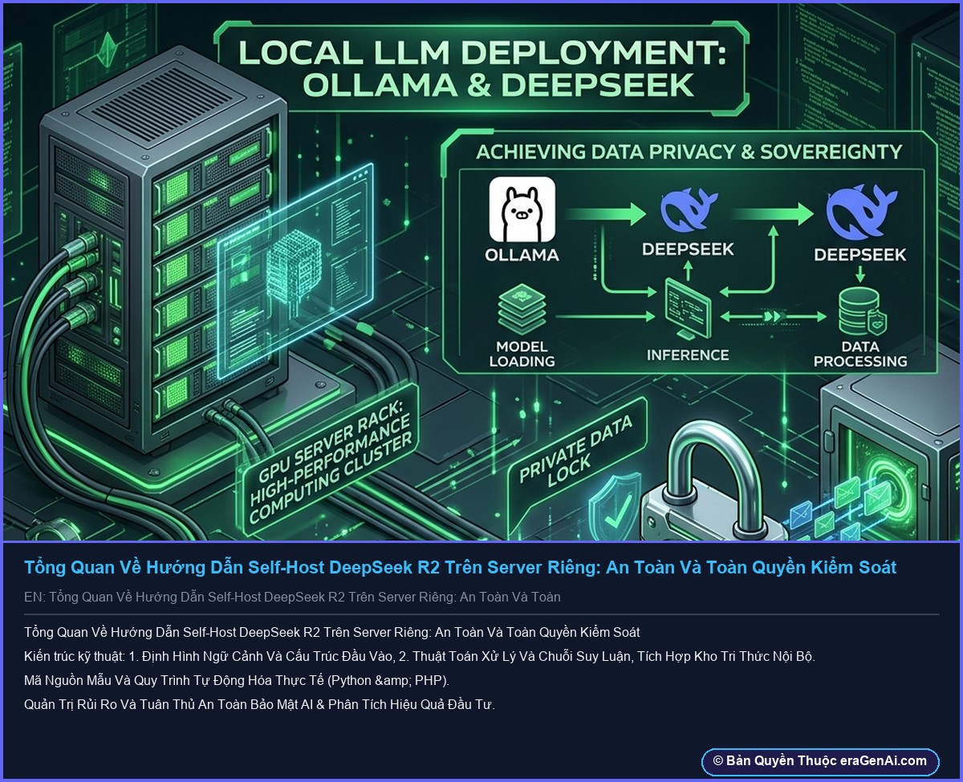Screen dimensions: 963x782
Task: Click the Ollama llama logo icon
Action: (522, 209)
